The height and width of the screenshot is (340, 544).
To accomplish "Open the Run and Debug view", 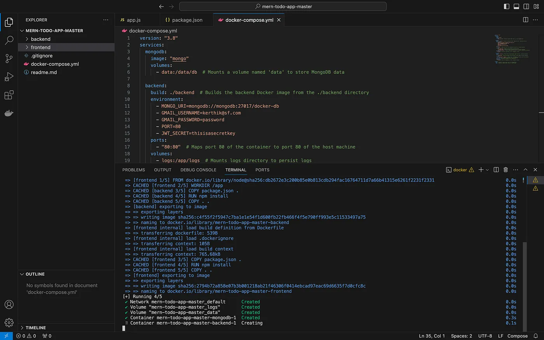I will [x=9, y=77].
